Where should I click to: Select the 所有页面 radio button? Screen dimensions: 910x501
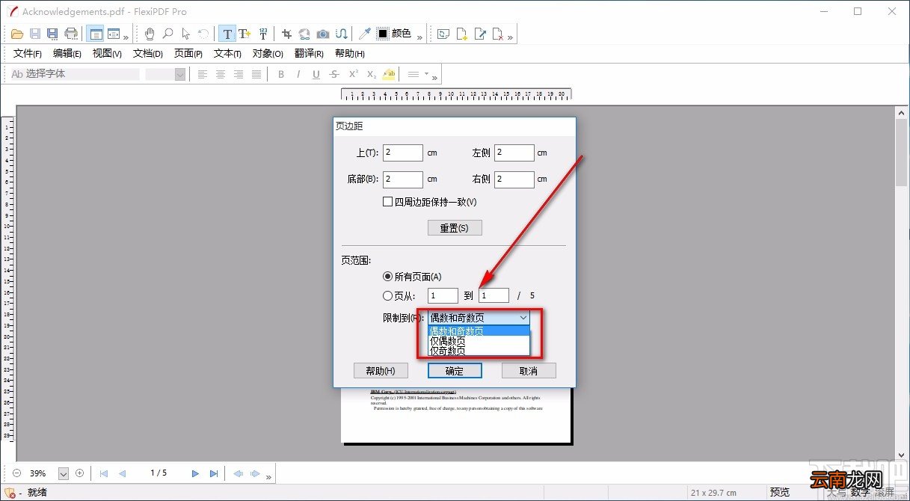[387, 277]
